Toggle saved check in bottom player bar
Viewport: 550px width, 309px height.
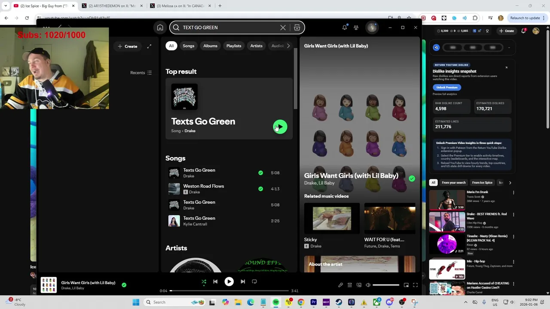(x=124, y=285)
